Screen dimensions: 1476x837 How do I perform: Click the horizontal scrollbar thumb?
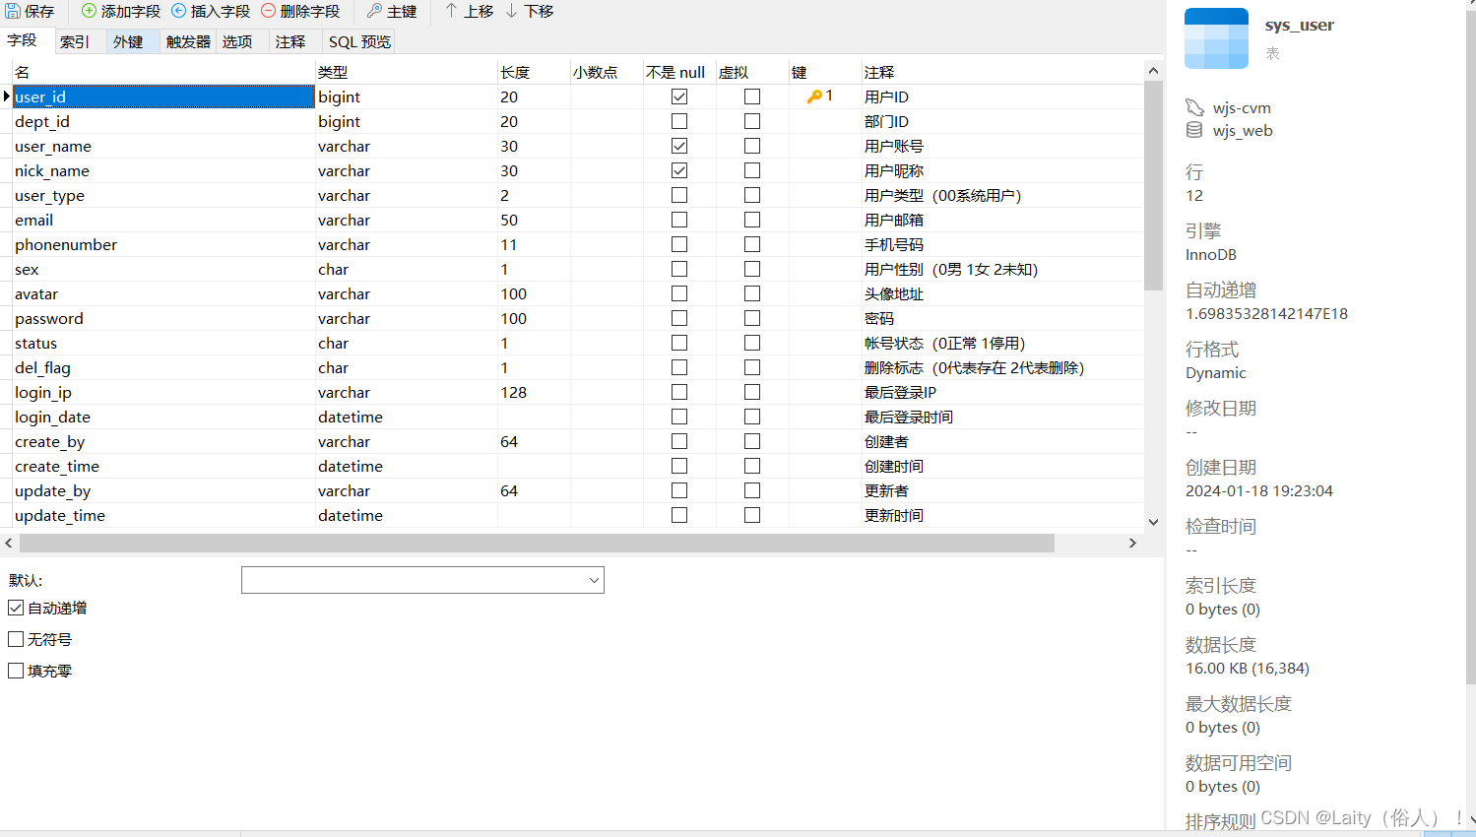click(537, 543)
